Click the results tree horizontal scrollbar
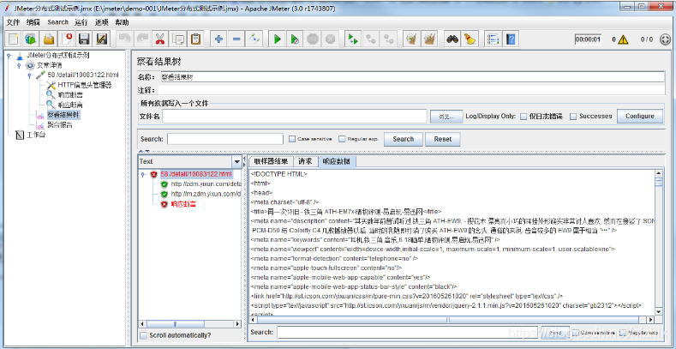The image size is (676, 349). 189,323
